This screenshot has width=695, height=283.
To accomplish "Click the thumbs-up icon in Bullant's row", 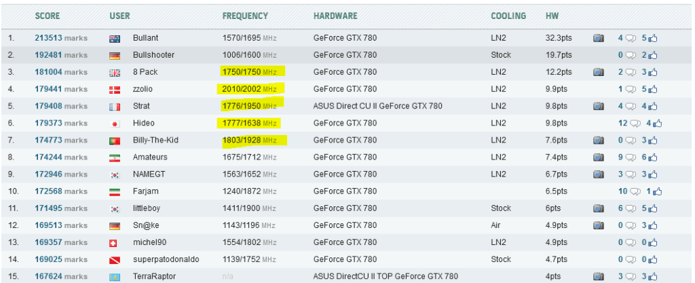I will pyautogui.click(x=652, y=39).
